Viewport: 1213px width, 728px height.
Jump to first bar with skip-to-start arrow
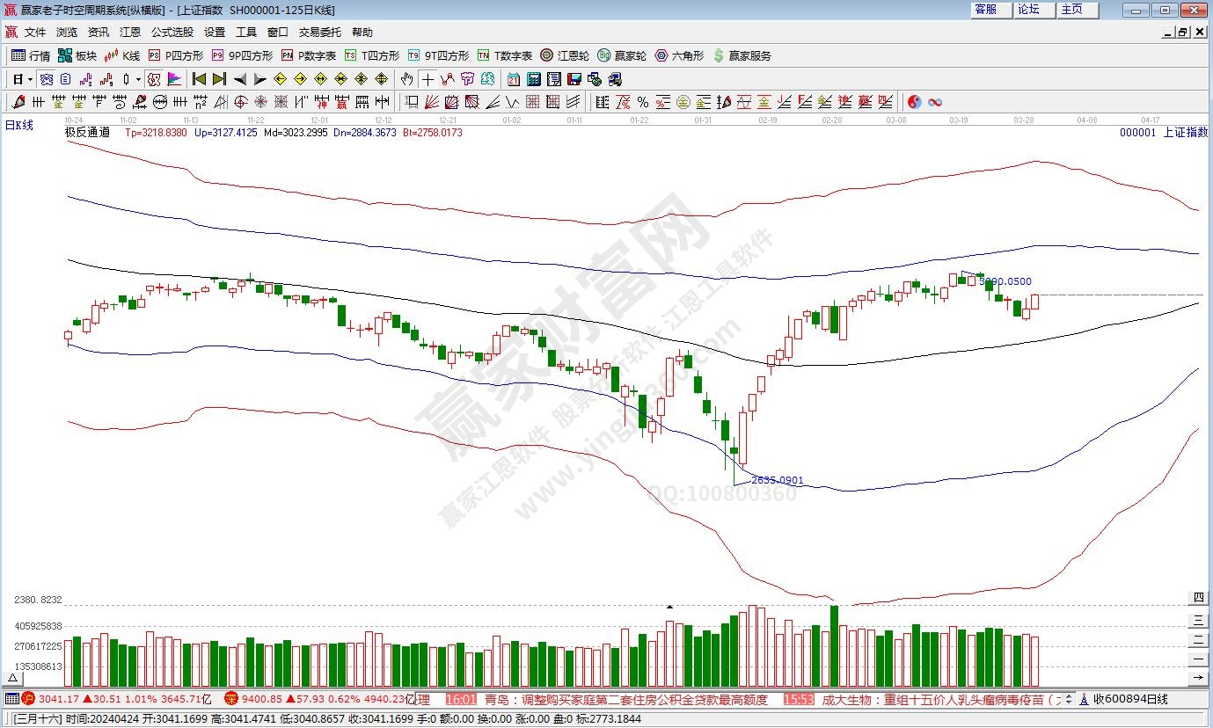pos(199,79)
